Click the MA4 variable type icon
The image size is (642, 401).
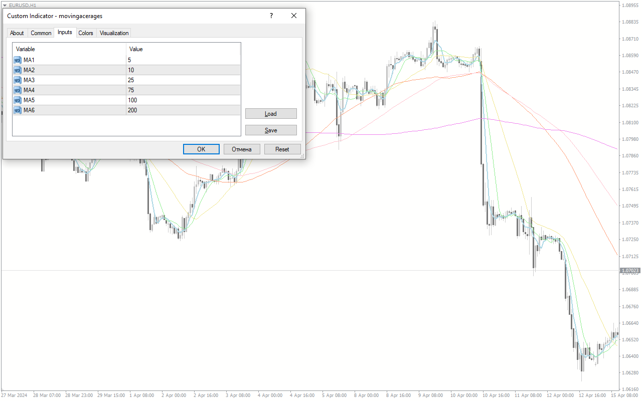coord(18,90)
